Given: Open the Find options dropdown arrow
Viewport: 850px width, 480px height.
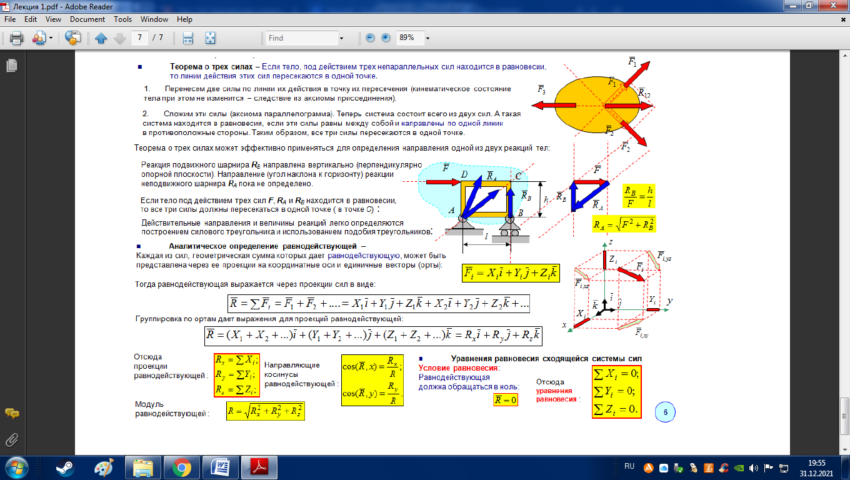Looking at the screenshot, I should pos(341,38).
